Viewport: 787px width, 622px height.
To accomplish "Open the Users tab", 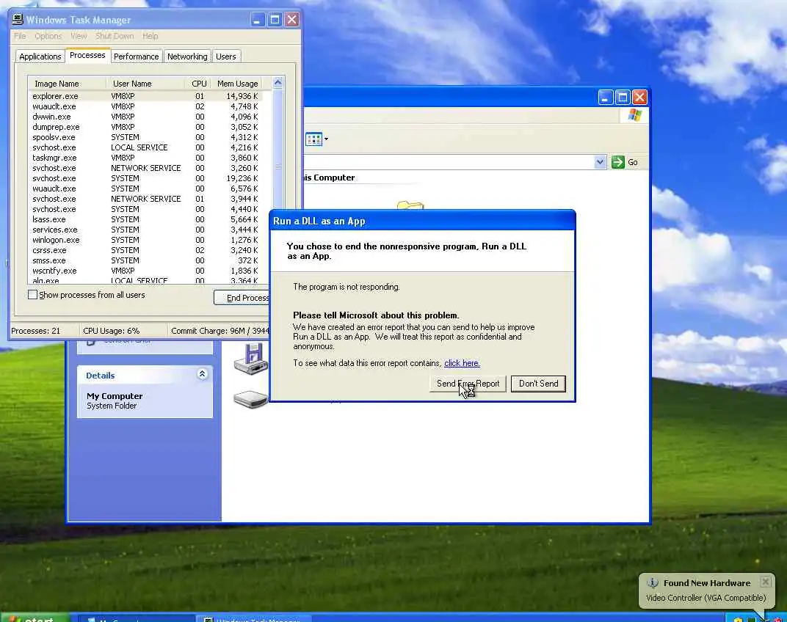I will pos(226,56).
